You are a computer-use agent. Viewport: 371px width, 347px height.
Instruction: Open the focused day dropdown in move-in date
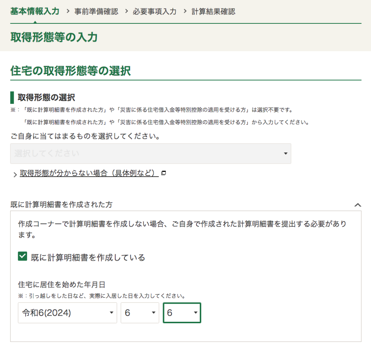point(182,313)
